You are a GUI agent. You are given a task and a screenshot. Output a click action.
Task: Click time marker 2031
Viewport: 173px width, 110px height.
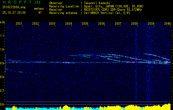(19, 23)
